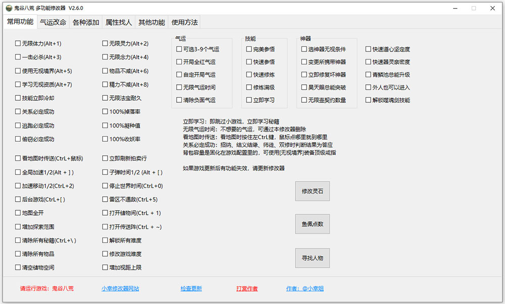Enable 看地图时传送(CtrL+鼠标)
The image size is (505, 304).
[49, 158]
